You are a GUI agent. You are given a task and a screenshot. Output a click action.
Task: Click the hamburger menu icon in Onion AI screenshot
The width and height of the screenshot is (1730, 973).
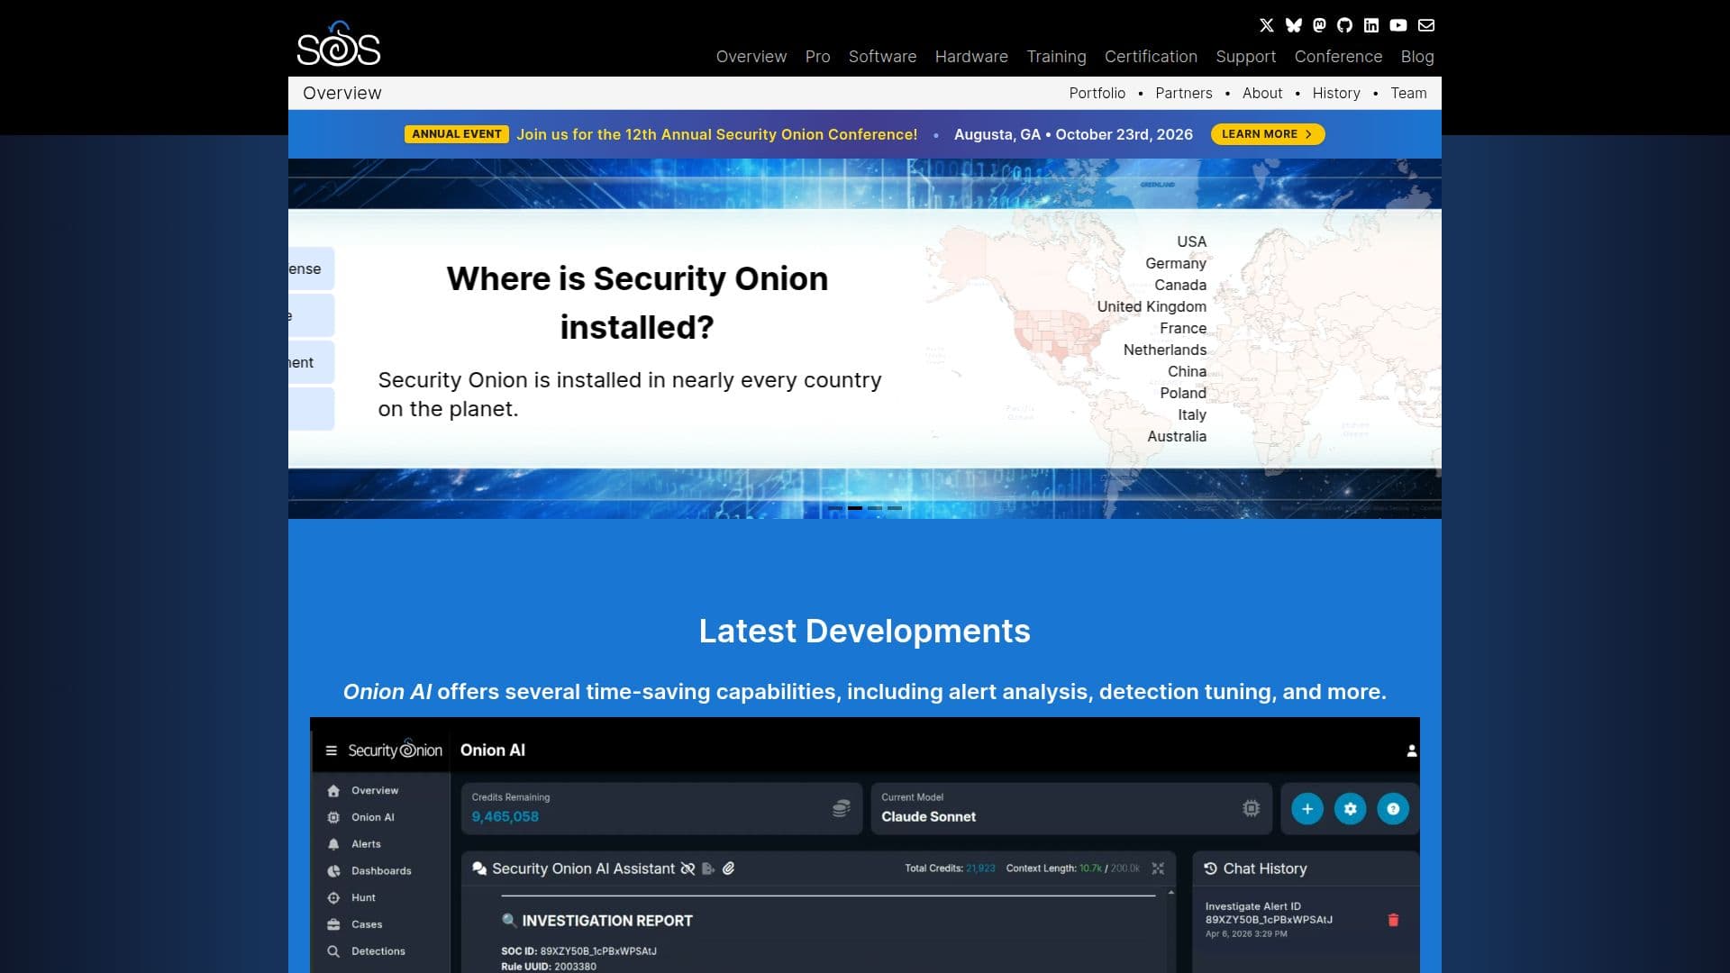click(331, 750)
